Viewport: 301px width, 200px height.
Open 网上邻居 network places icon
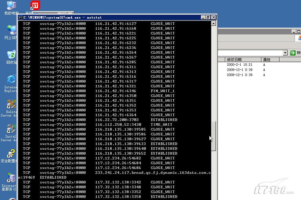[x=11, y=31]
